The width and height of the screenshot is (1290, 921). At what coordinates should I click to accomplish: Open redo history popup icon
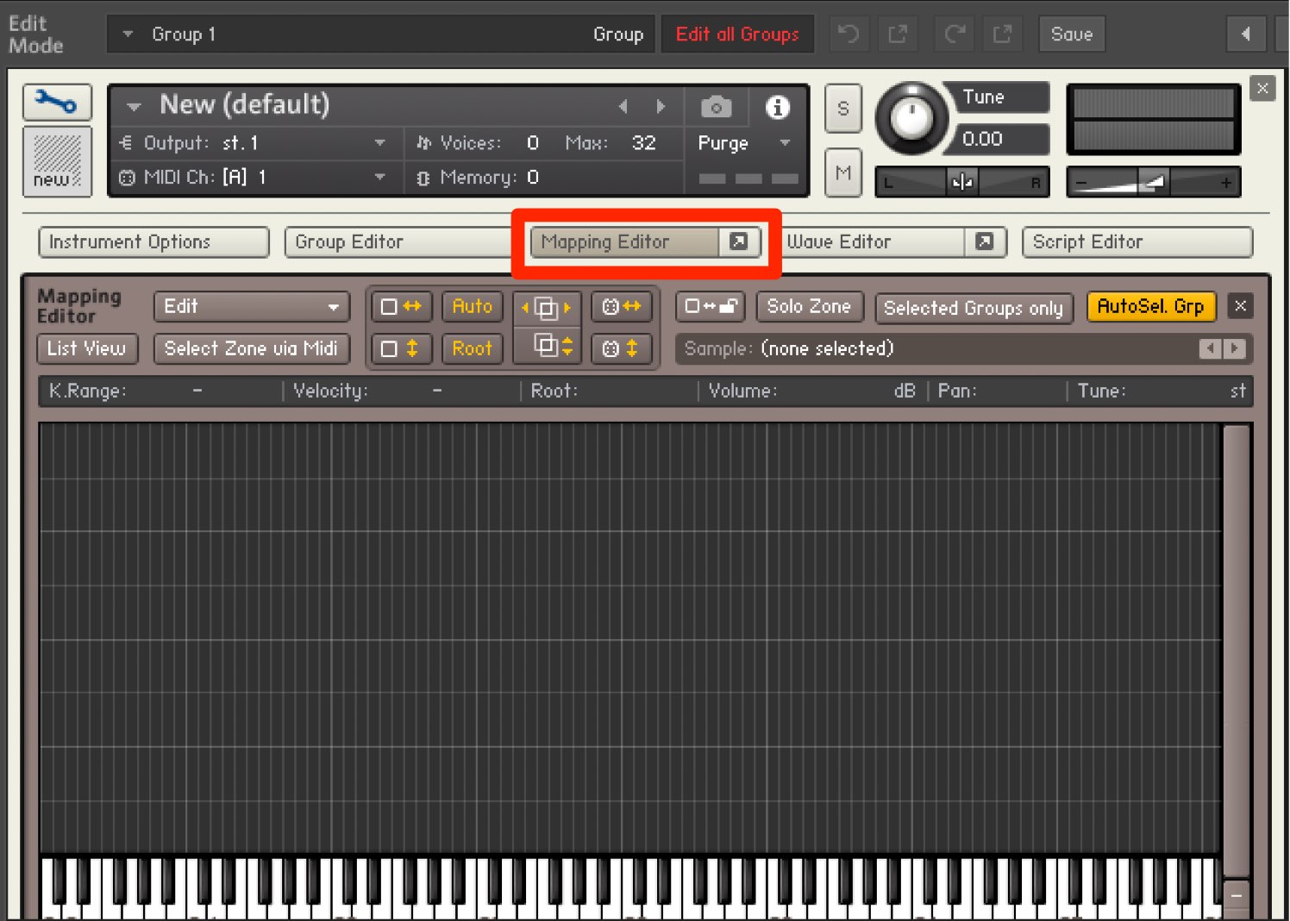point(1003,34)
